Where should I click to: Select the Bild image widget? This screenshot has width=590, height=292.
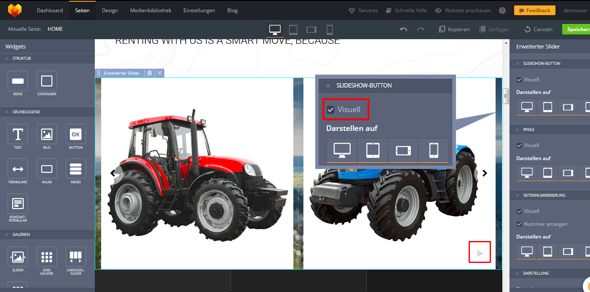pyautogui.click(x=46, y=134)
